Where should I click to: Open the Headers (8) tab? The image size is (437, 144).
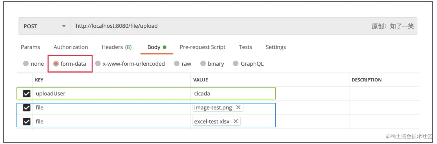116,47
